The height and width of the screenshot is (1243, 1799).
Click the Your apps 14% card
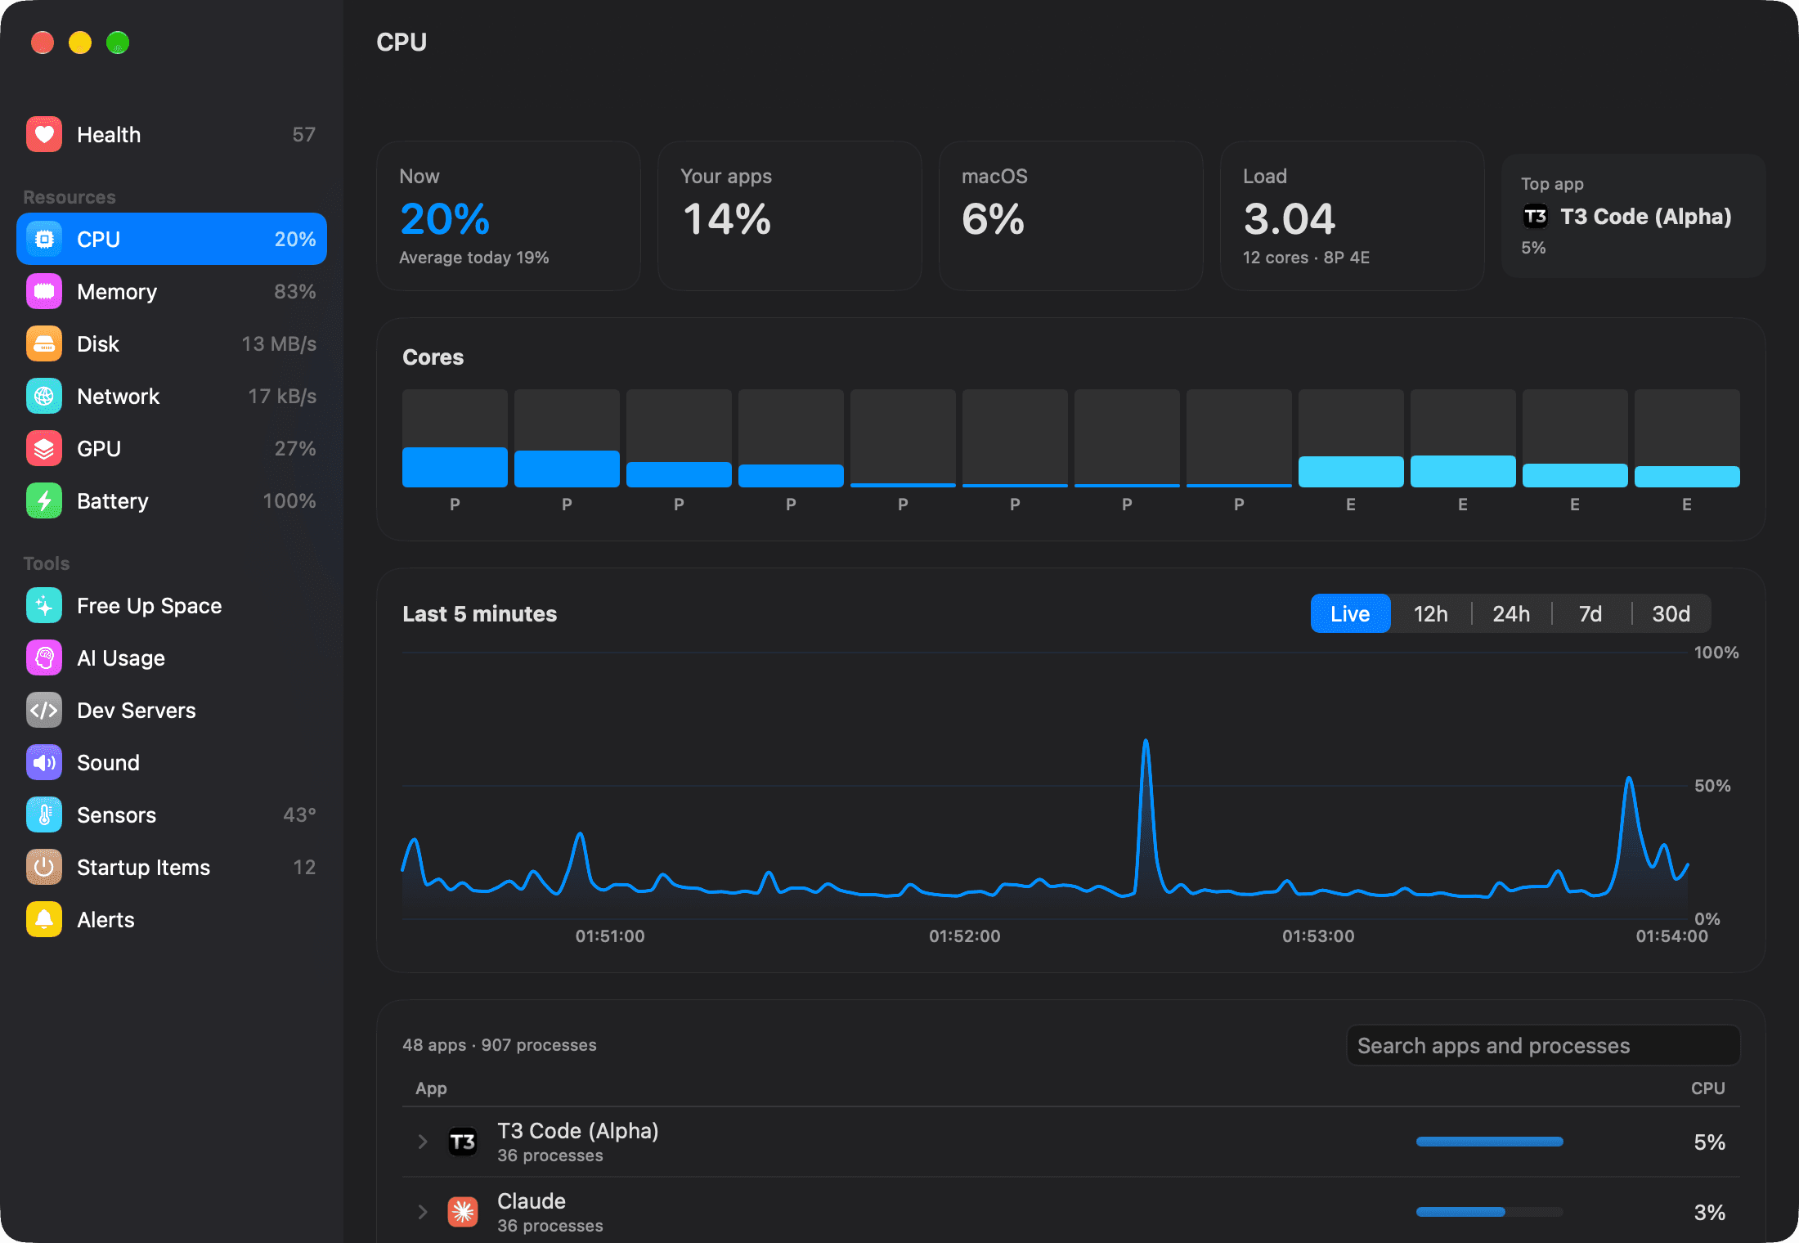(789, 216)
